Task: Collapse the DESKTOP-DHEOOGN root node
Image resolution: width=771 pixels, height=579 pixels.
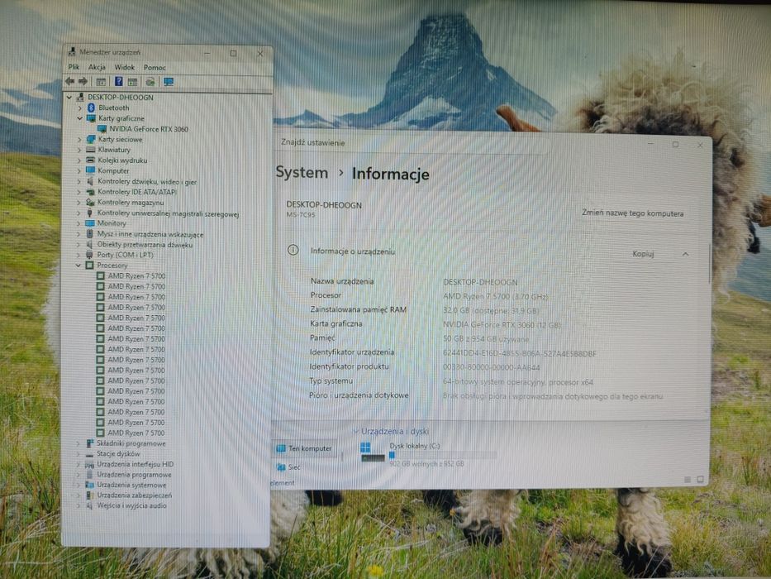Action: [x=69, y=97]
